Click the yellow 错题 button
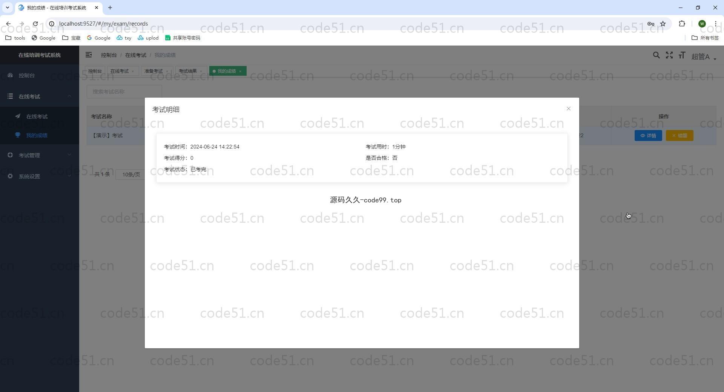Image resolution: width=724 pixels, height=392 pixels. point(680,136)
